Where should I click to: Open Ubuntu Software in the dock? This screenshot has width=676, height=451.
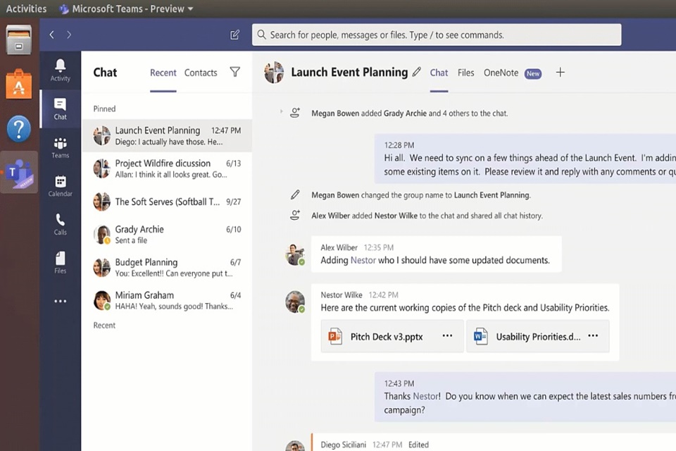pyautogui.click(x=18, y=84)
